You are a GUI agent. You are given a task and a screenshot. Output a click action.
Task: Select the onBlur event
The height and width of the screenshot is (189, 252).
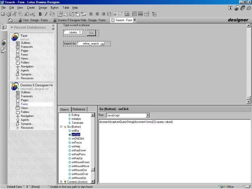(75, 131)
